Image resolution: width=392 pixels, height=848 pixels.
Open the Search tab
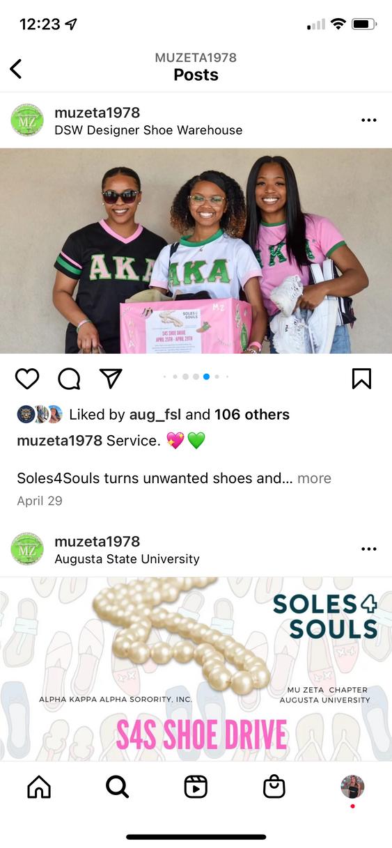click(x=117, y=787)
